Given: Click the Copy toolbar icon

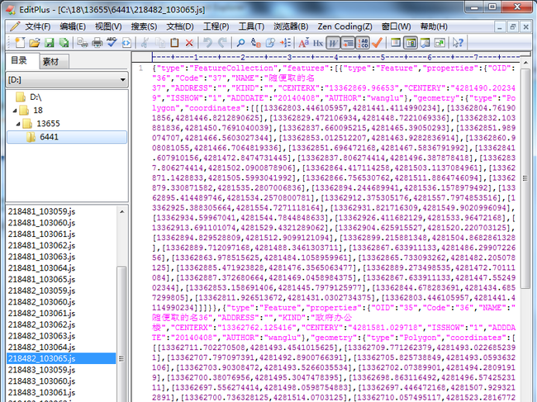Looking at the screenshot, I should [160, 43].
